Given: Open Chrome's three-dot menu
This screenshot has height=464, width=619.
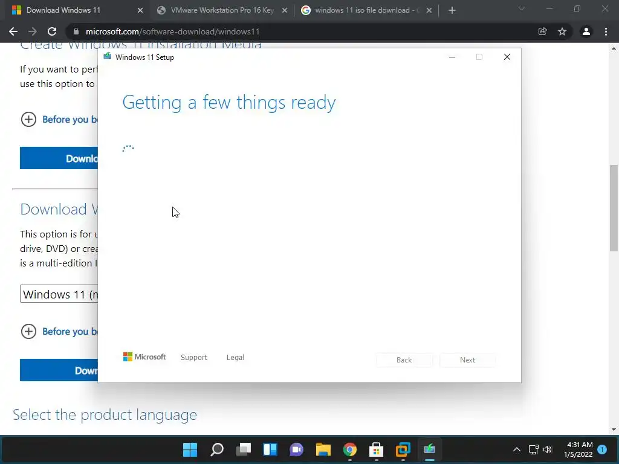Looking at the screenshot, I should (x=606, y=31).
